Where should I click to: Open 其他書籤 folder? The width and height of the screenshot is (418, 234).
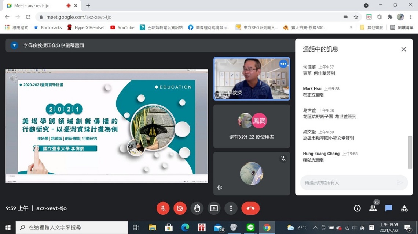(371, 27)
